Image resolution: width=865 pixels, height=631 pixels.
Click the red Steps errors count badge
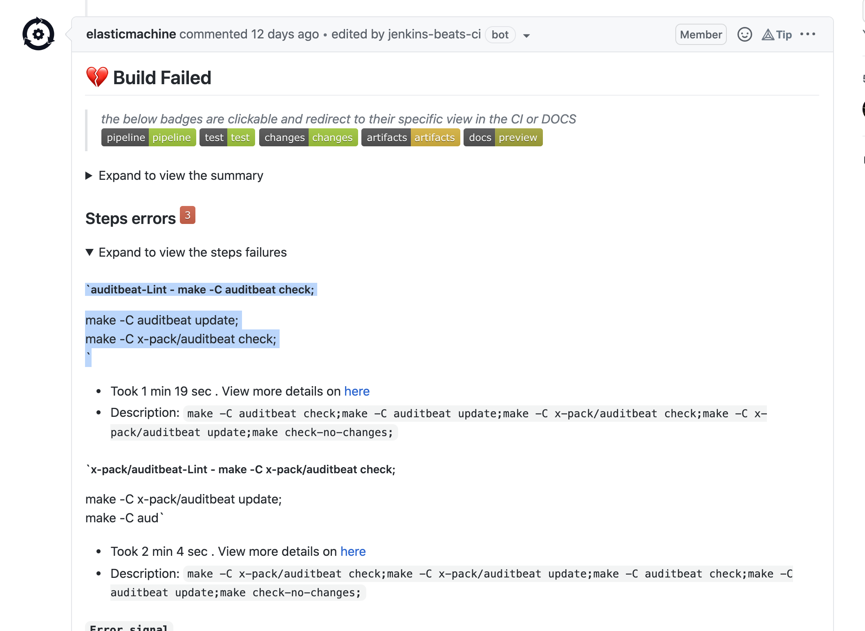coord(188,215)
